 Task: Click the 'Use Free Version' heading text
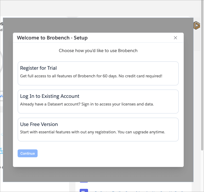(39, 124)
